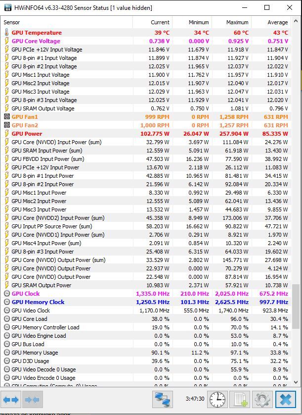This screenshot has height=415, width=302.
Task: Select the GPU 8-pin #1 Input Voltage row
Action: (x=146, y=58)
